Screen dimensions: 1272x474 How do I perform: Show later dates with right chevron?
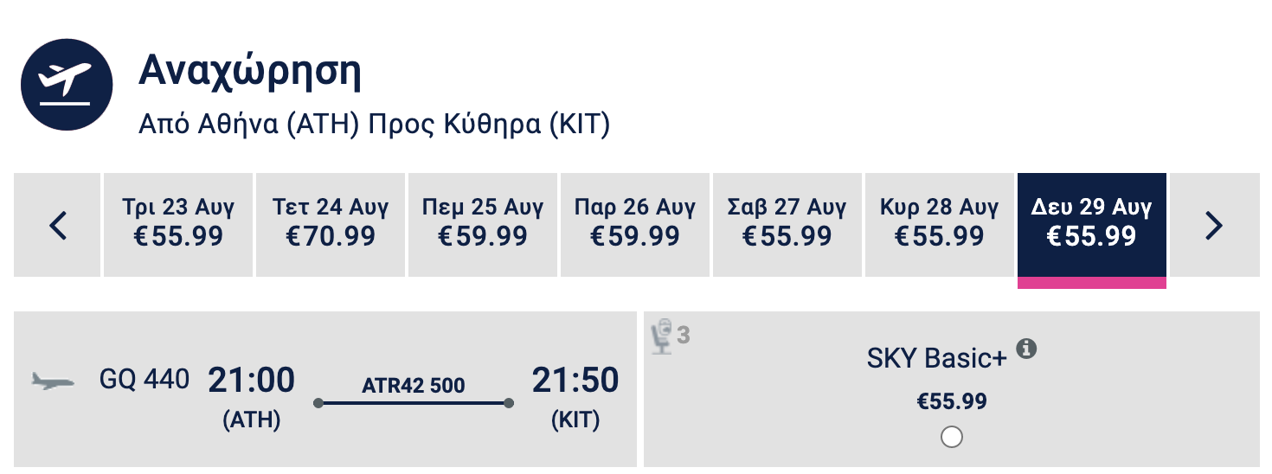click(x=1214, y=226)
